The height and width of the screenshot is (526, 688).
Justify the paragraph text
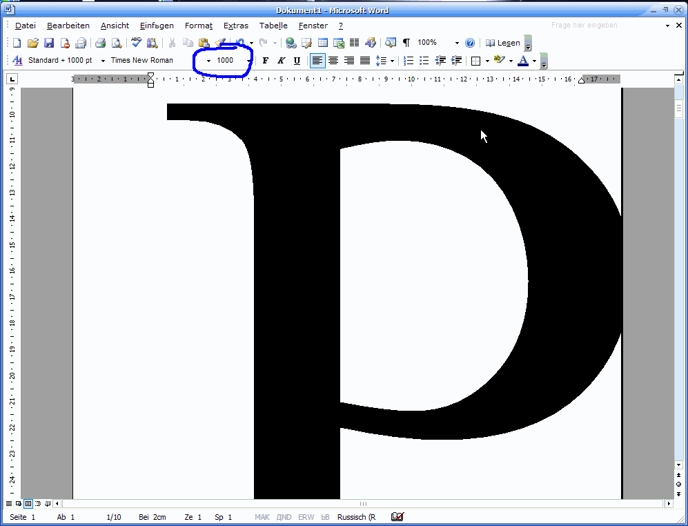365,61
